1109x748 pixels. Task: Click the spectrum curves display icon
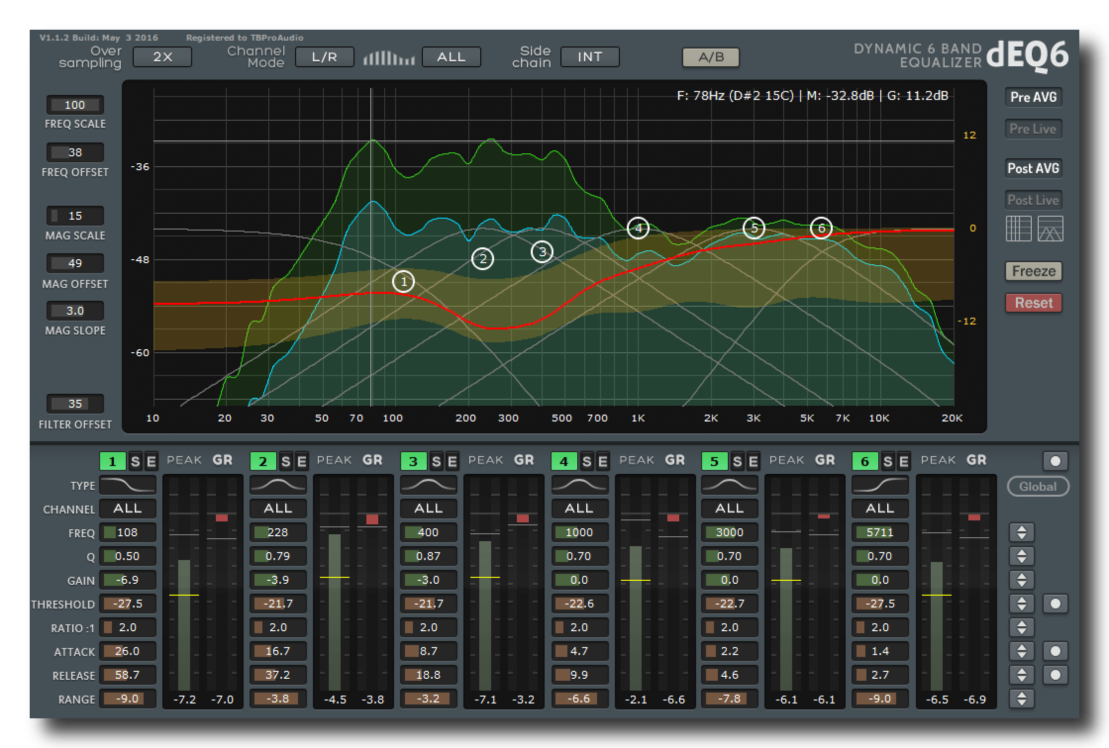coord(1050,229)
